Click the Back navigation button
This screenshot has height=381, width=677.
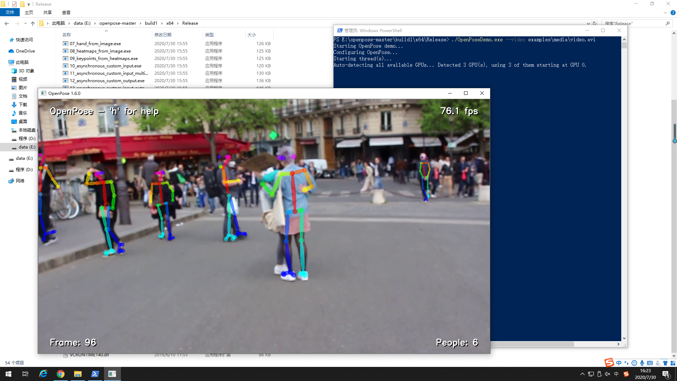coord(7,23)
